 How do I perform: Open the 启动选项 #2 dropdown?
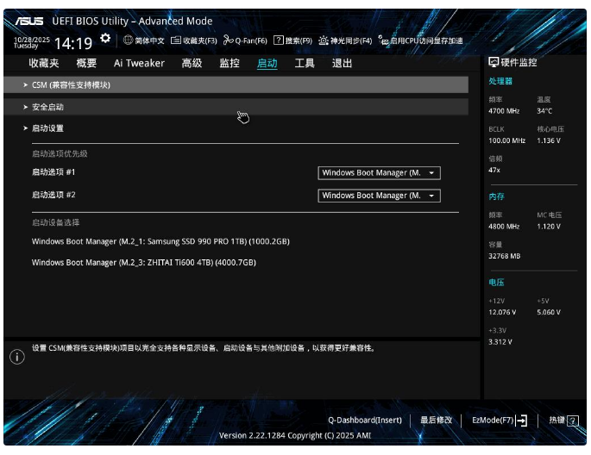coord(379,196)
